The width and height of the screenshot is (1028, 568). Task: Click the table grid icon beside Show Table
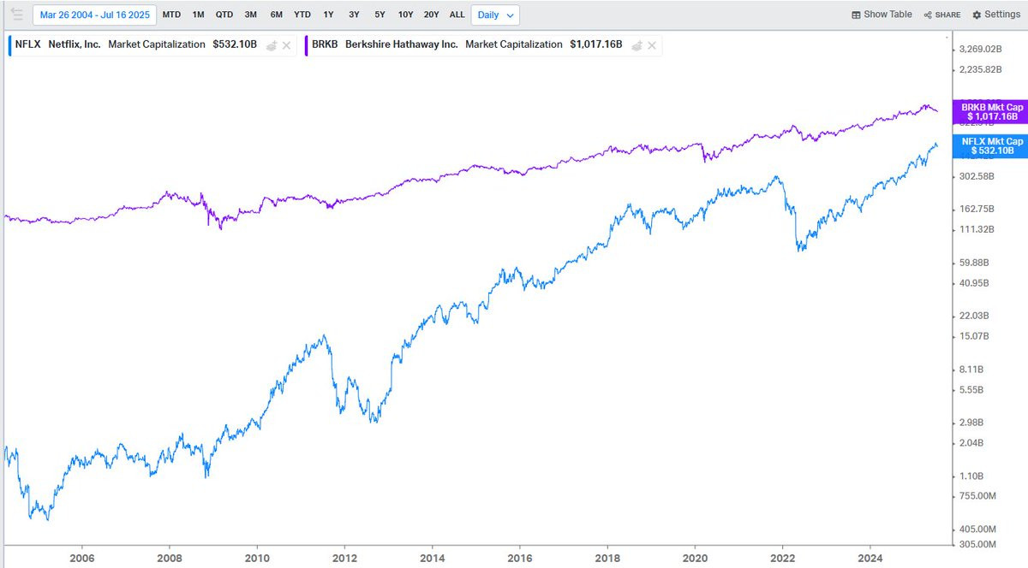(x=856, y=15)
